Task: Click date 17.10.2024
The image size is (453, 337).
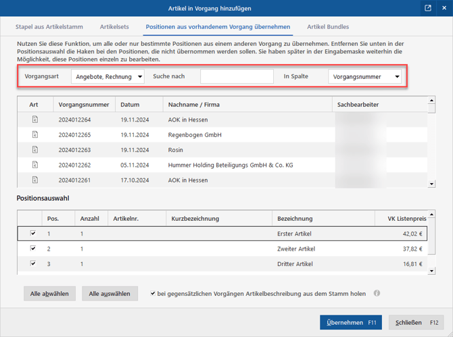Action: tap(135, 180)
